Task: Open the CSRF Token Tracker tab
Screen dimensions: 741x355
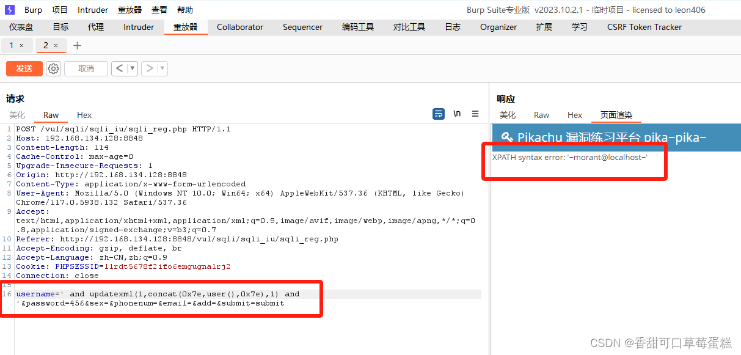Action: [x=644, y=27]
